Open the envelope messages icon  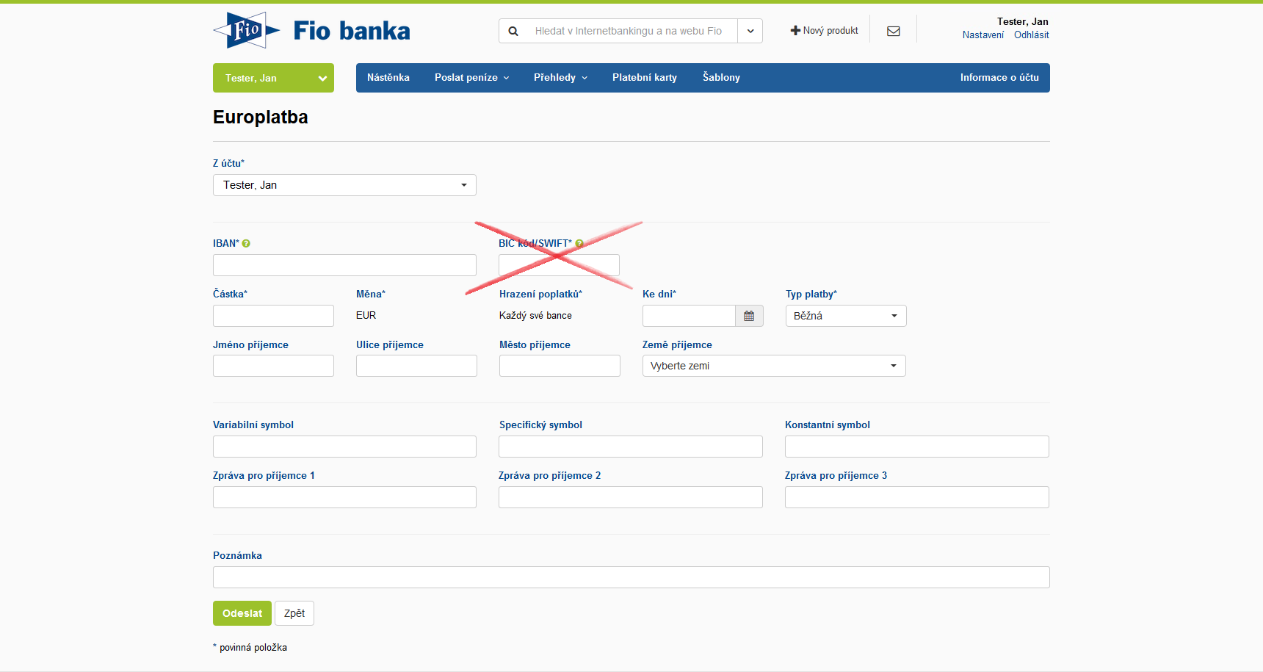tap(894, 31)
